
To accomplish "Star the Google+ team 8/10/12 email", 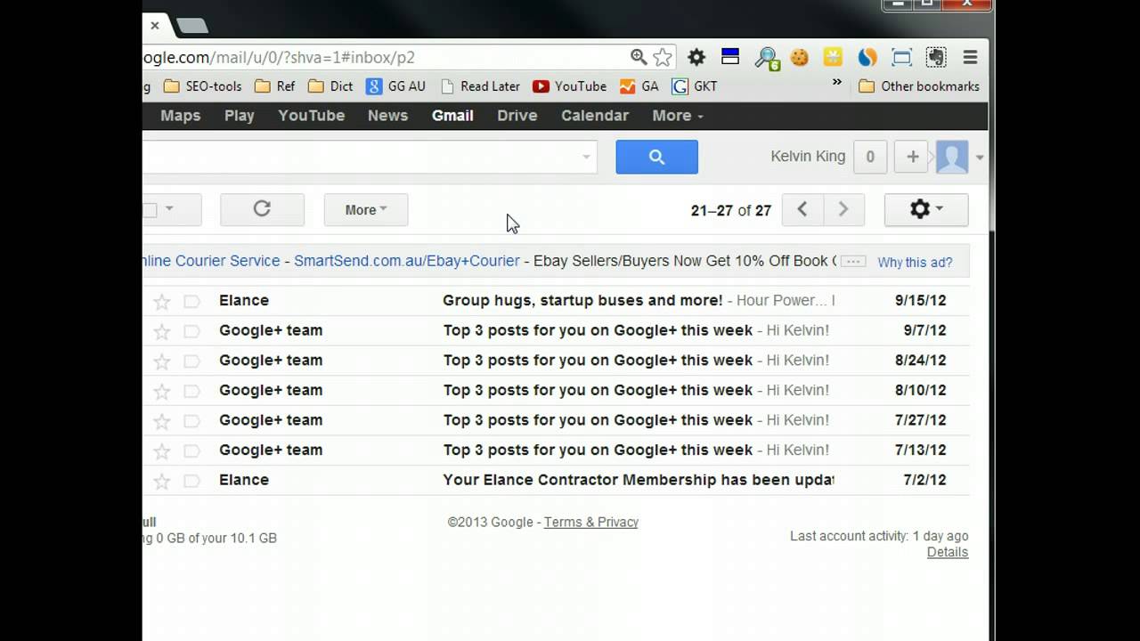I will pyautogui.click(x=161, y=391).
